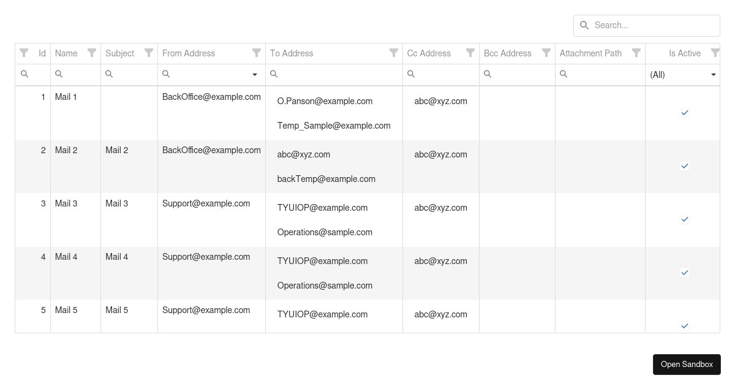Click the filter icon on Subject column

[x=148, y=53]
